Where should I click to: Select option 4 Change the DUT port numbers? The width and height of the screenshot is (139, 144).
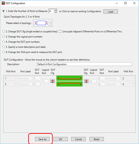pyautogui.click(x=4, y=42)
